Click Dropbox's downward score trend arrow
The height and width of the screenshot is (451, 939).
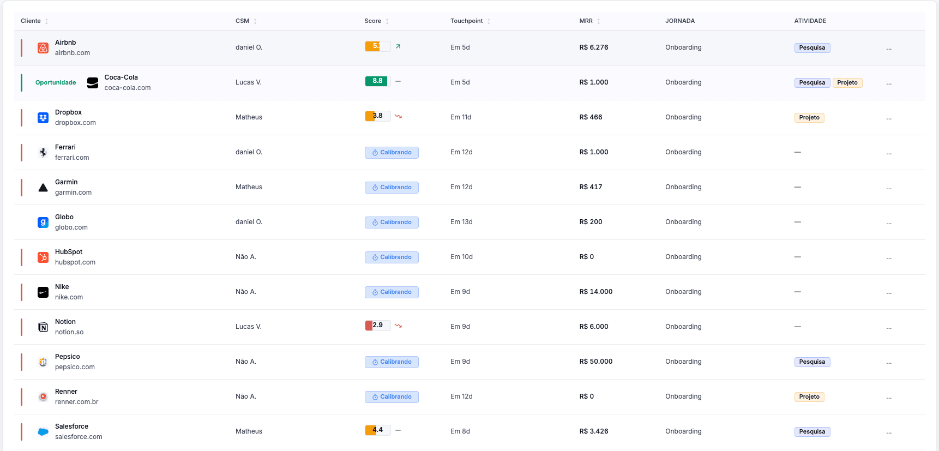[398, 116]
